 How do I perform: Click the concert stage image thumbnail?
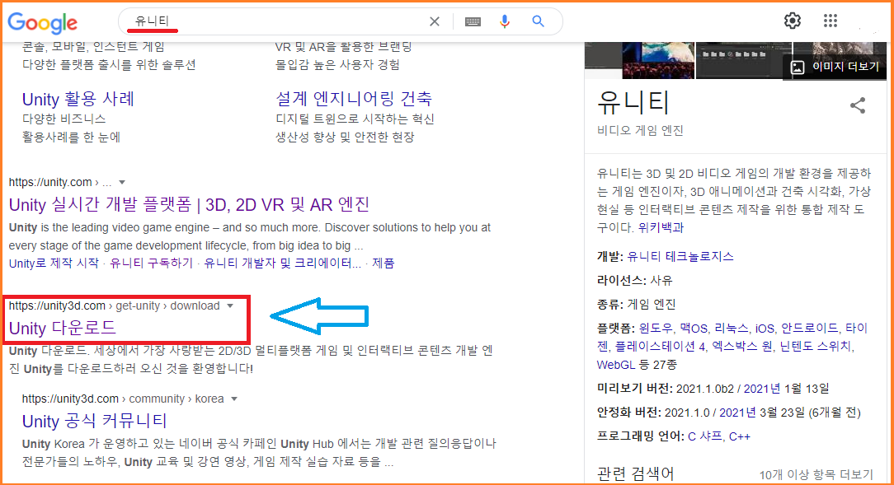coord(658,60)
